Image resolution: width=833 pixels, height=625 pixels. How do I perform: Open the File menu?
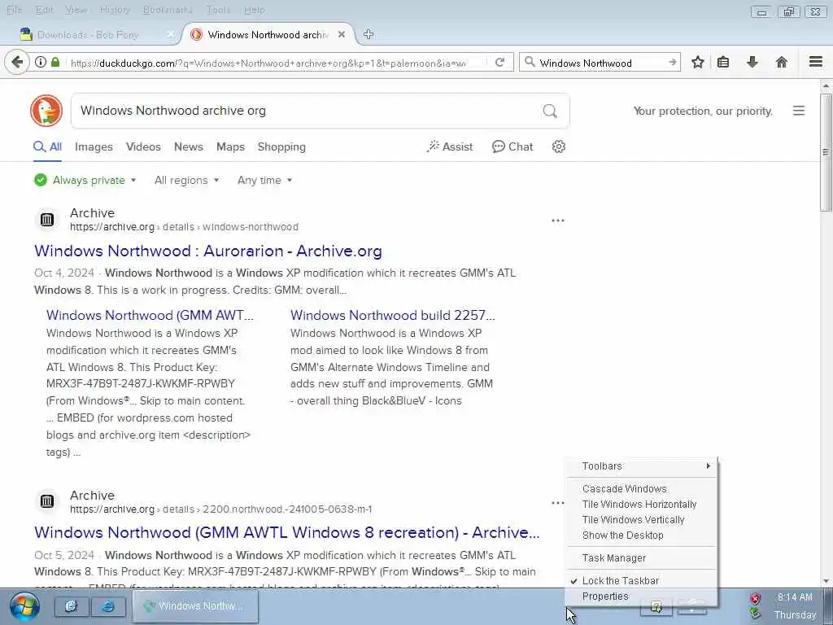coord(14,10)
